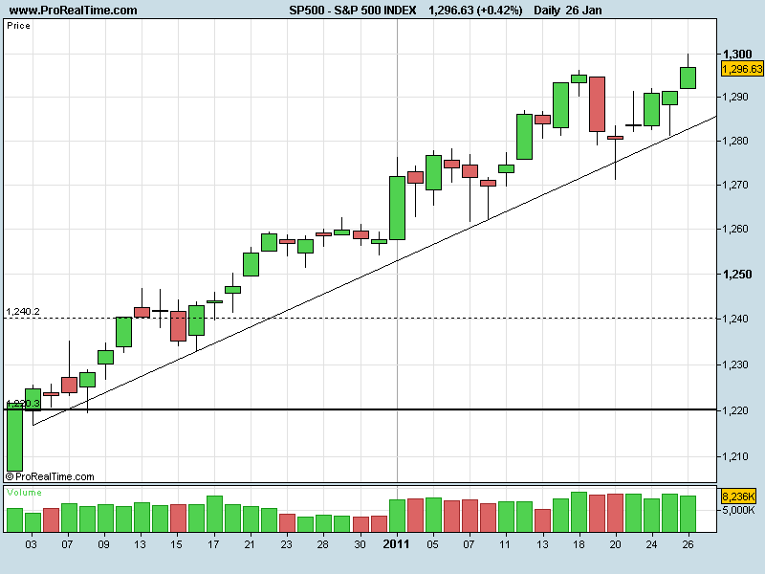Click the 1,220 price axis label
765x574 pixels.
tap(735, 410)
